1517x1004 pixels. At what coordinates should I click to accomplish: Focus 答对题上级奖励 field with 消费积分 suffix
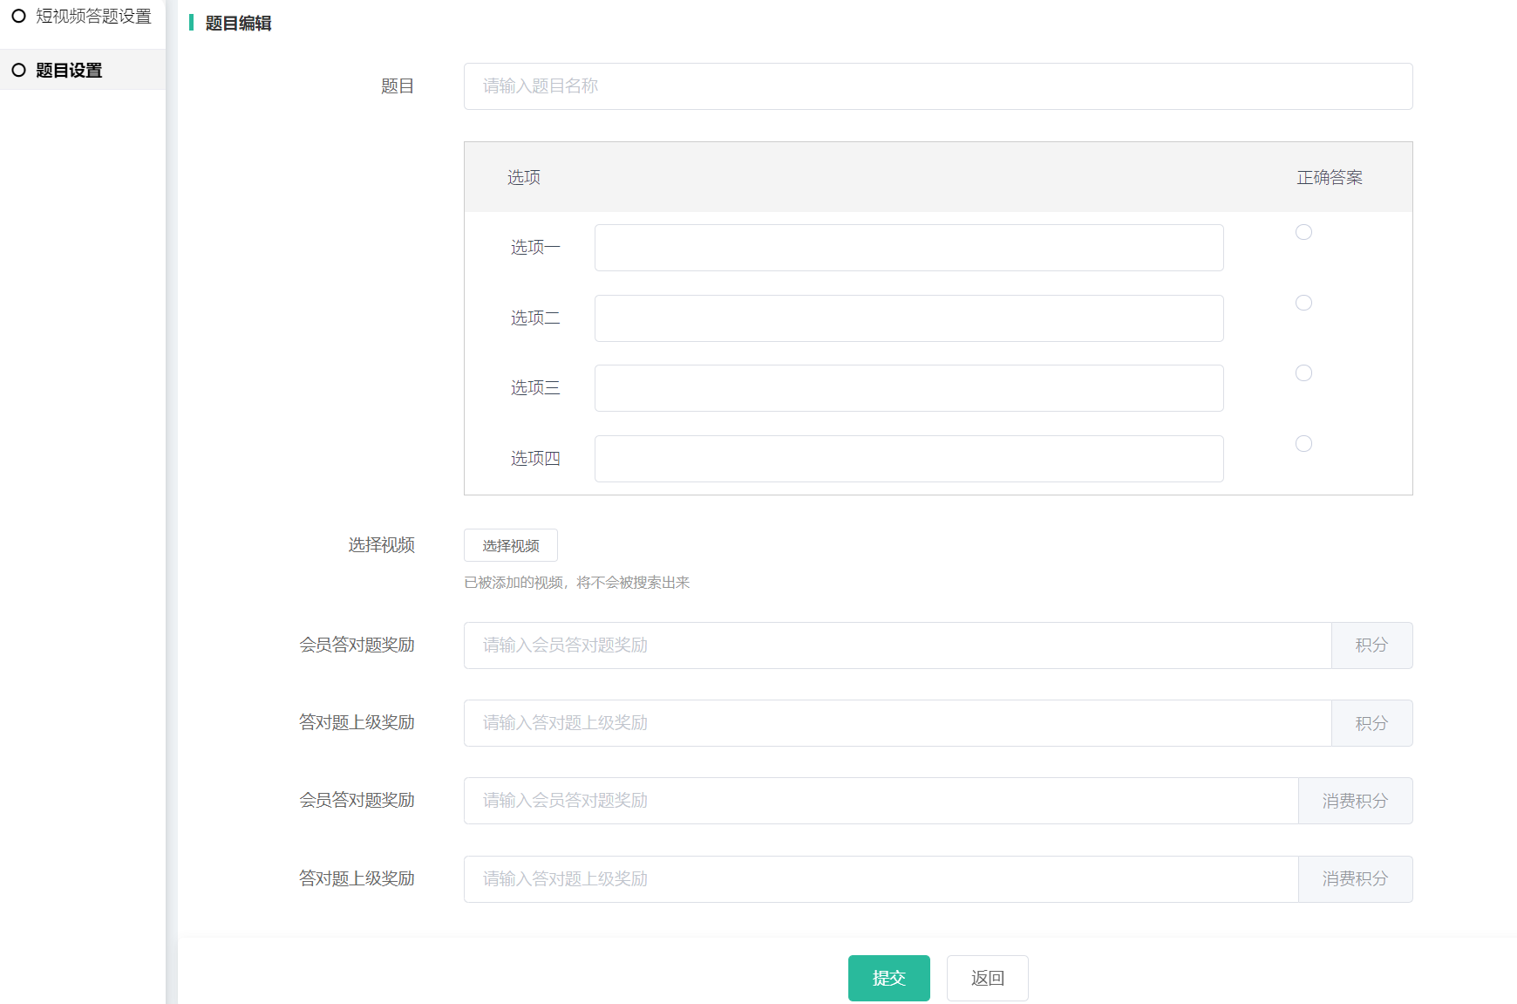[881, 879]
